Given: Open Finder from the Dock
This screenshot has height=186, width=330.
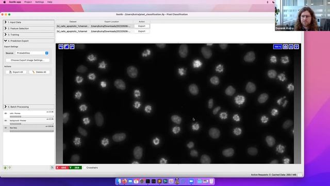Looking at the screenshot, I should pos(119,181).
